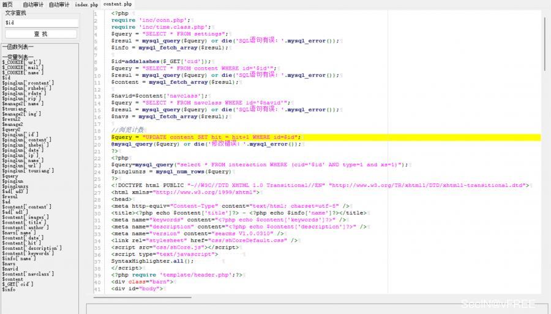Viewport: 551px width, 314px height.
Task: Select $pinglun['date'] in the variable list
Action: point(23,150)
